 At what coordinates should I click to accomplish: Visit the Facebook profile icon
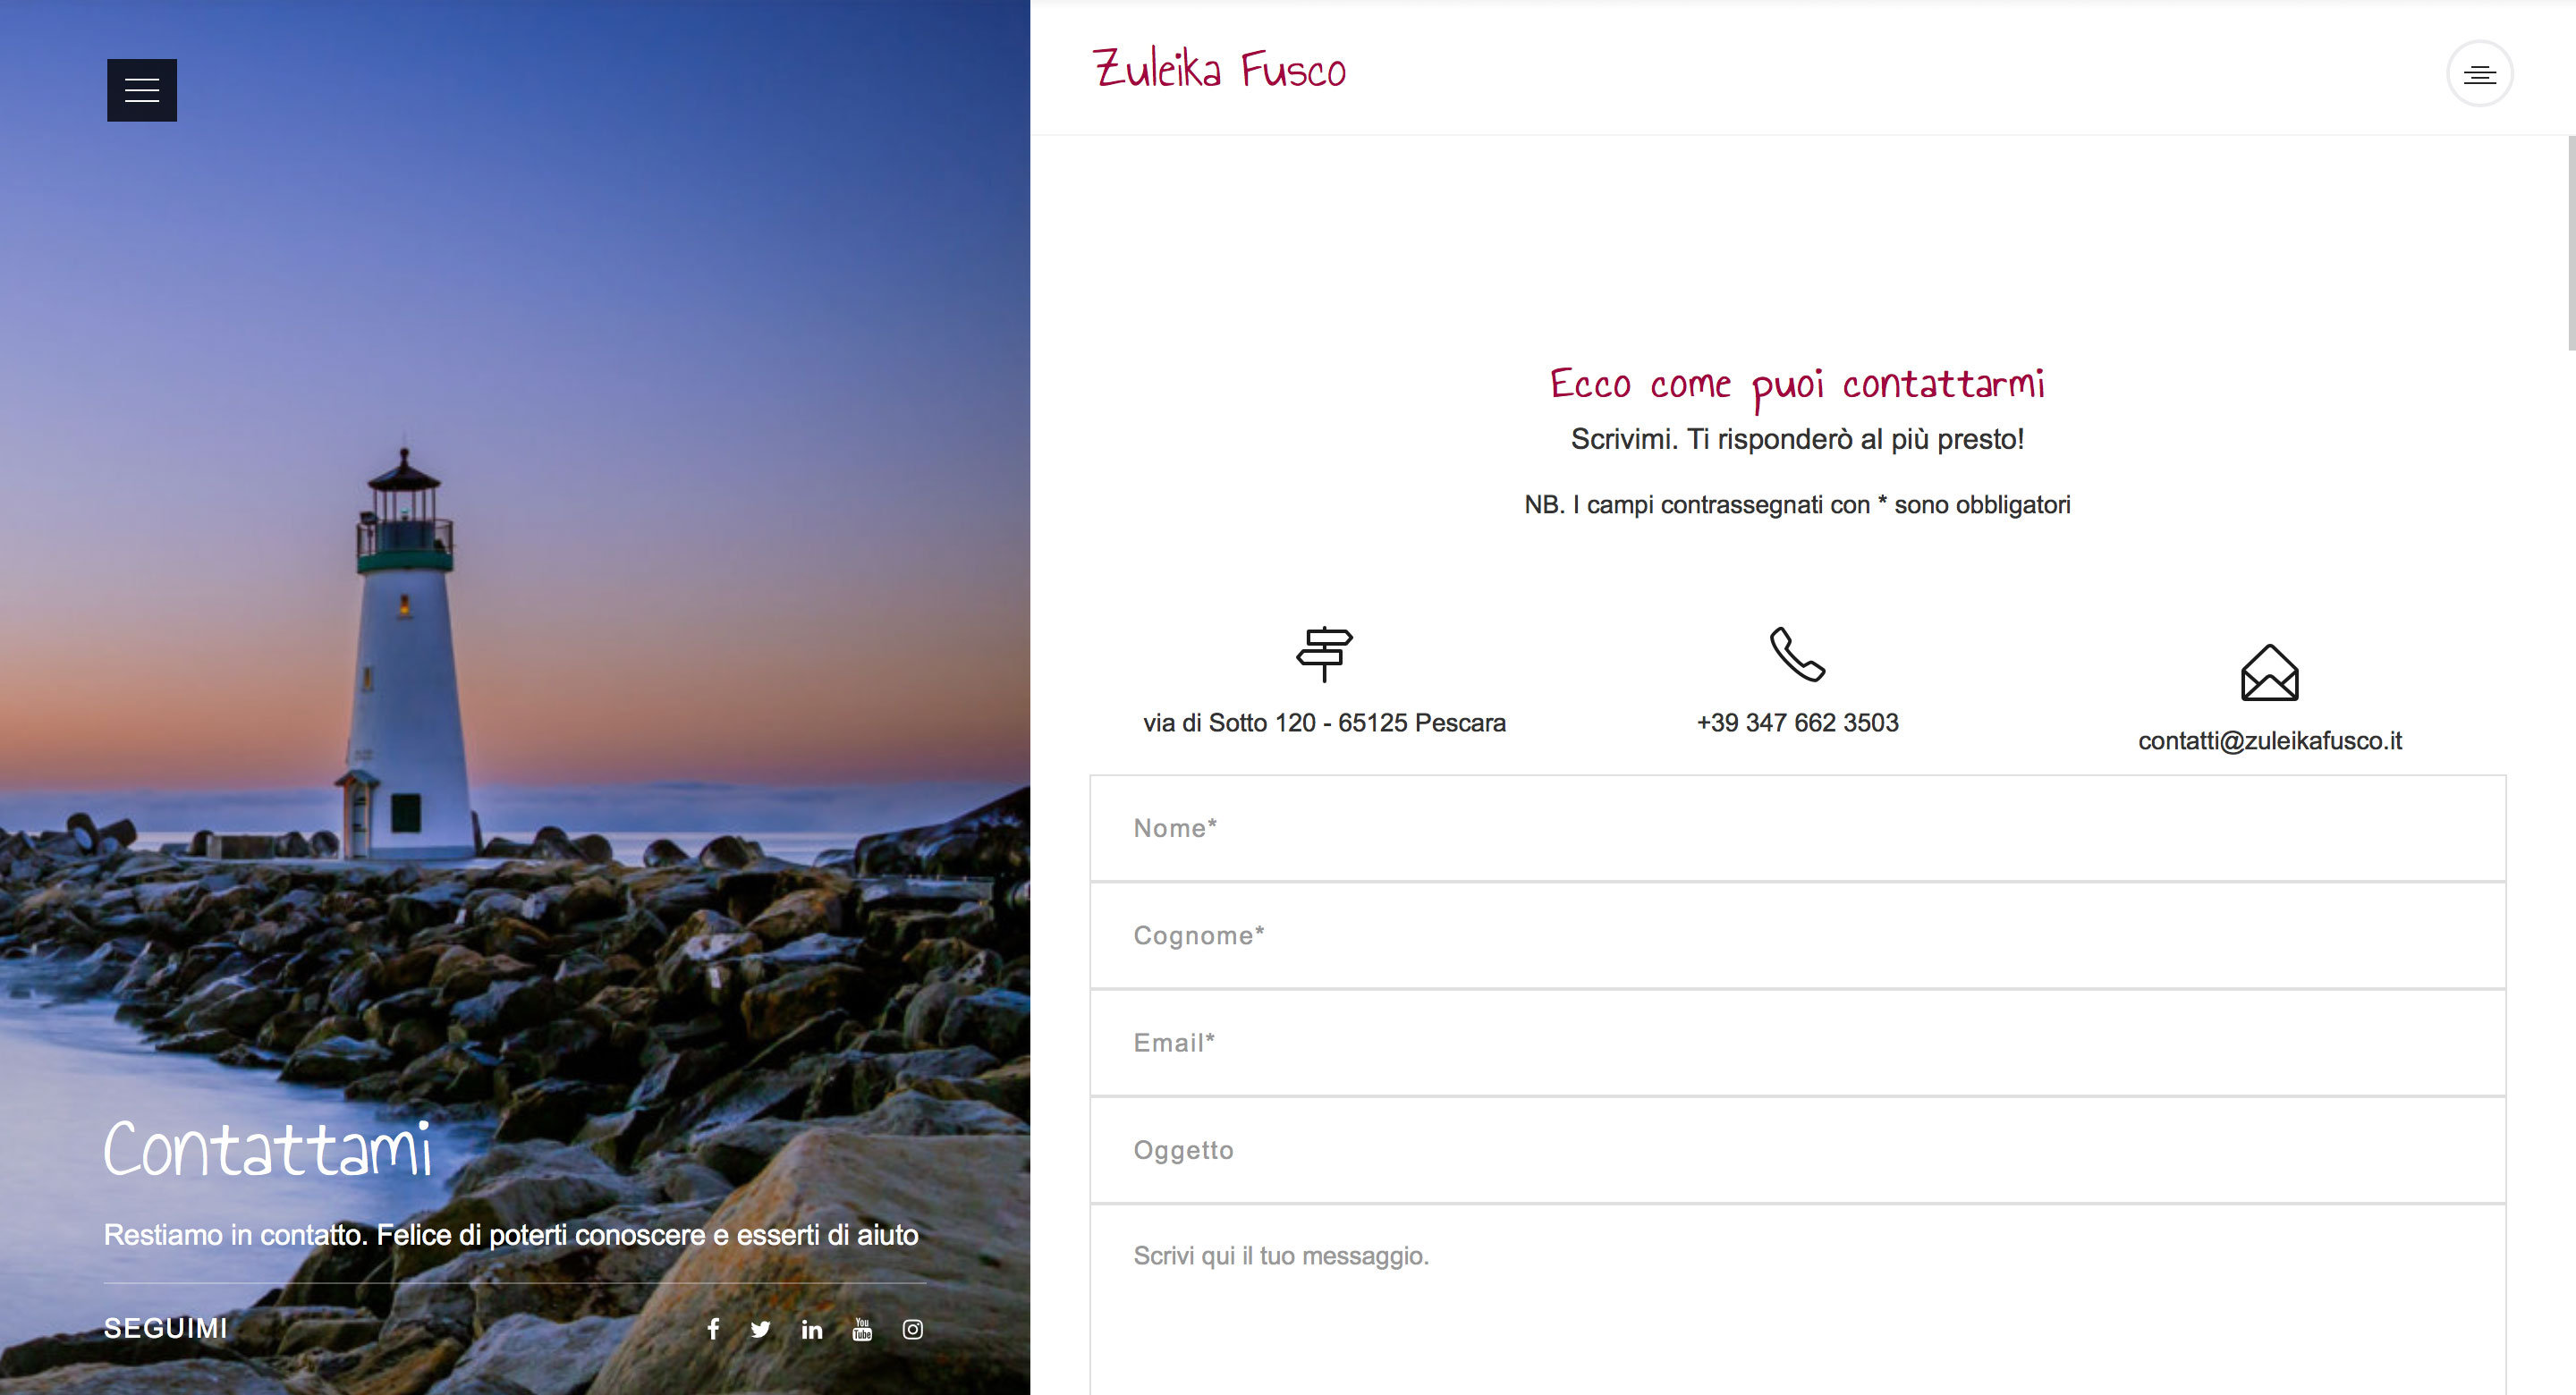pyautogui.click(x=713, y=1329)
